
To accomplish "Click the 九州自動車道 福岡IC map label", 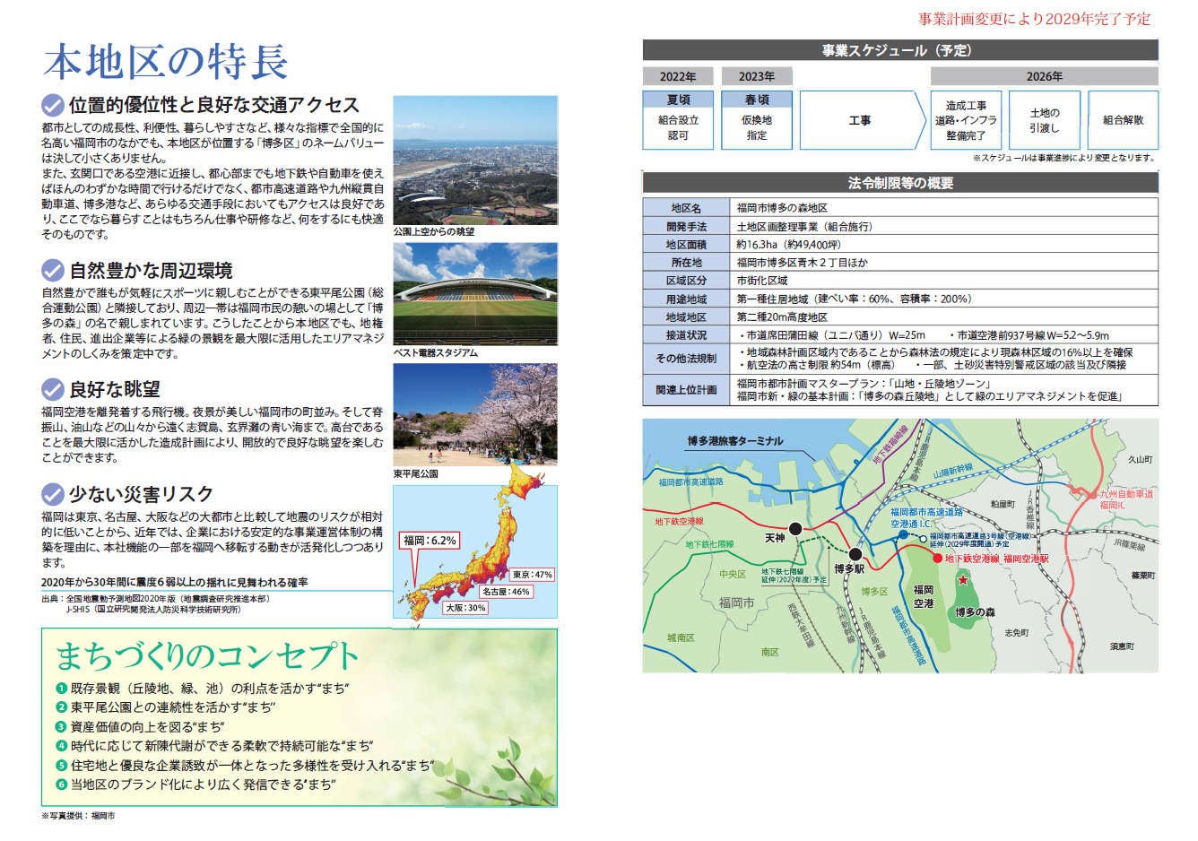I will [1125, 499].
